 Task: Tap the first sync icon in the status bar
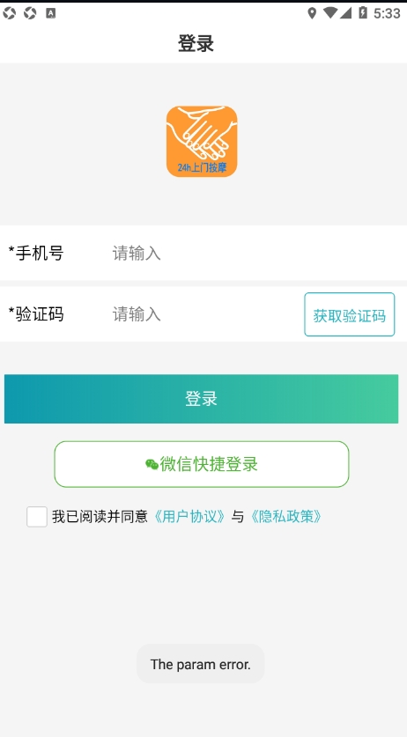[9, 13]
